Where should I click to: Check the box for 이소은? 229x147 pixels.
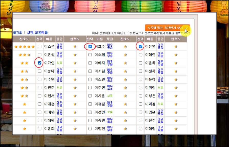(x=40, y=46)
